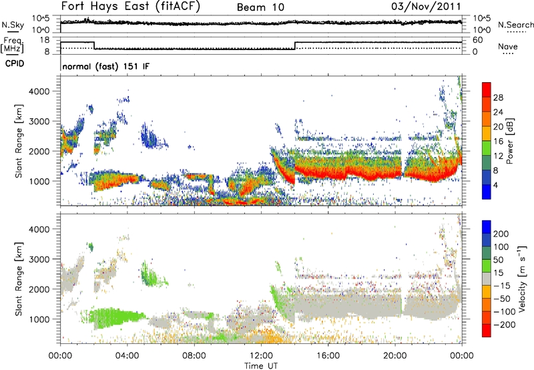Viewport: 534px width, 370px height.
Task: Click the '200' velocity scale value
Action: pyautogui.click(x=501, y=234)
